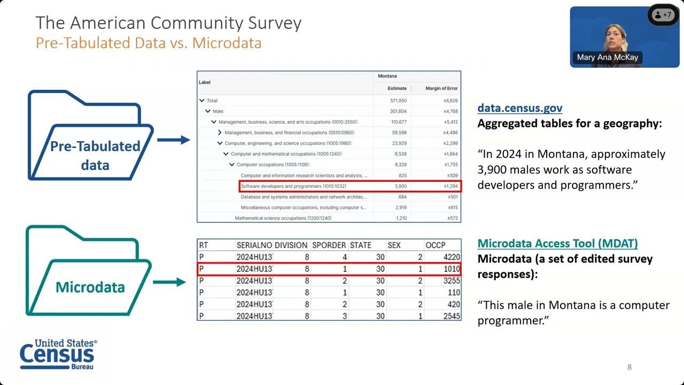Click the subtitle Pre-Tabulated Data vs. Microdata
This screenshot has height=385, width=684.
click(x=149, y=43)
